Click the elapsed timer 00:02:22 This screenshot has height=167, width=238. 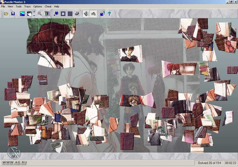pyautogui.click(x=231, y=163)
